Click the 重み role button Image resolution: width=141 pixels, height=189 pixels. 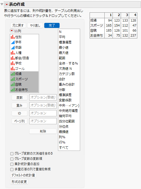20,106
